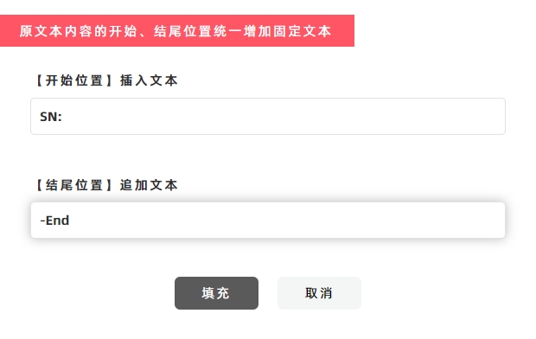Click the 【结尾位置】追加文本 label
The height and width of the screenshot is (339, 536).
pos(106,185)
